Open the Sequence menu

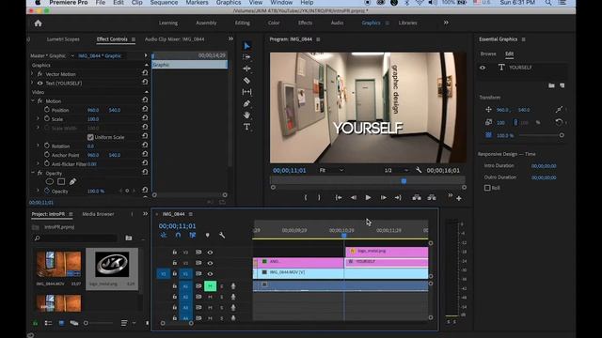click(164, 3)
